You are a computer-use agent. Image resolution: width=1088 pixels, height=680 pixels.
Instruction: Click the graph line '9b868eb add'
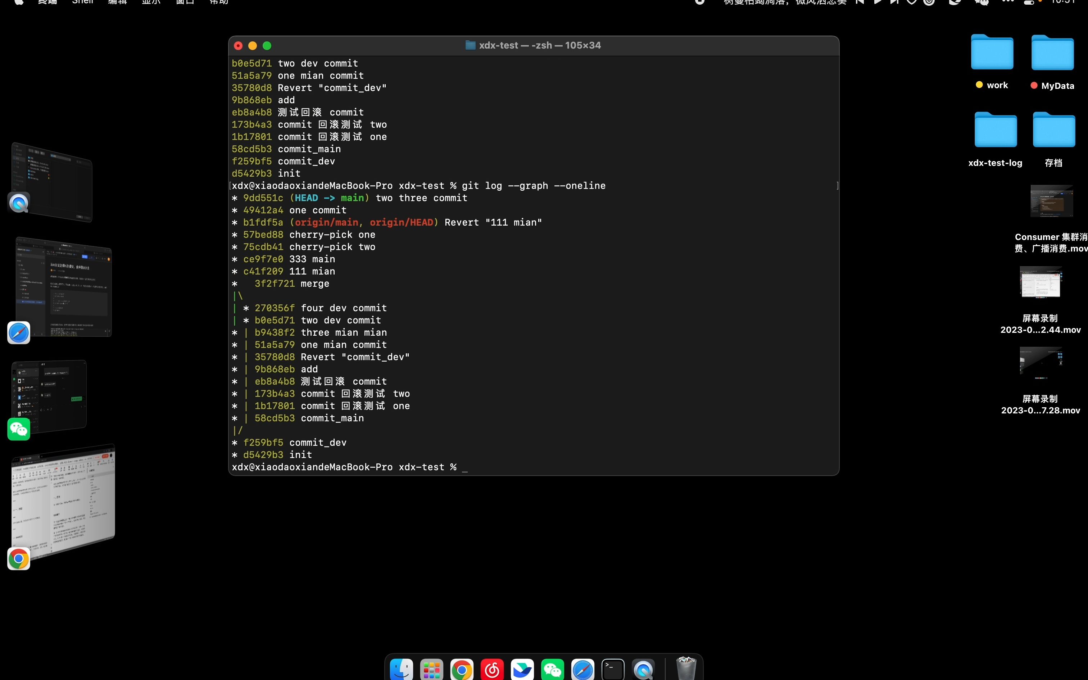(286, 369)
